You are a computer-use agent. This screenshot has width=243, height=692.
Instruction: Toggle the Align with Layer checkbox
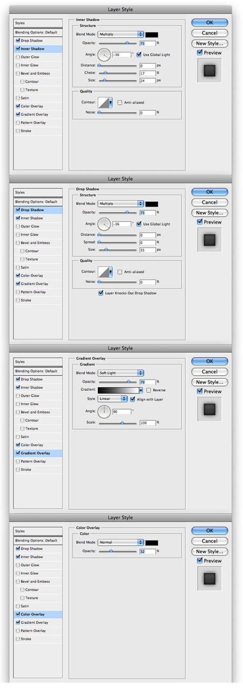pyautogui.click(x=132, y=399)
